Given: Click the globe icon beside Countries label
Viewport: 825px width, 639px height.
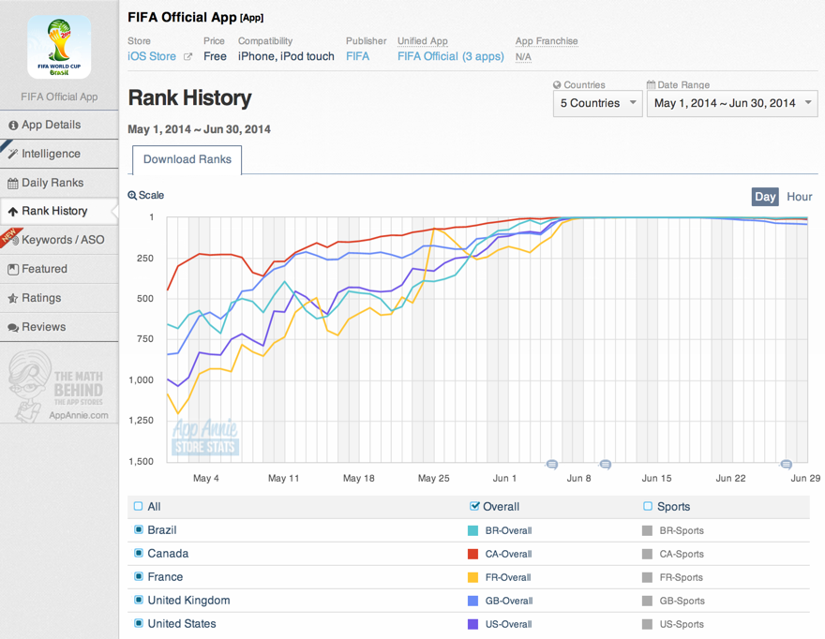Looking at the screenshot, I should (557, 84).
